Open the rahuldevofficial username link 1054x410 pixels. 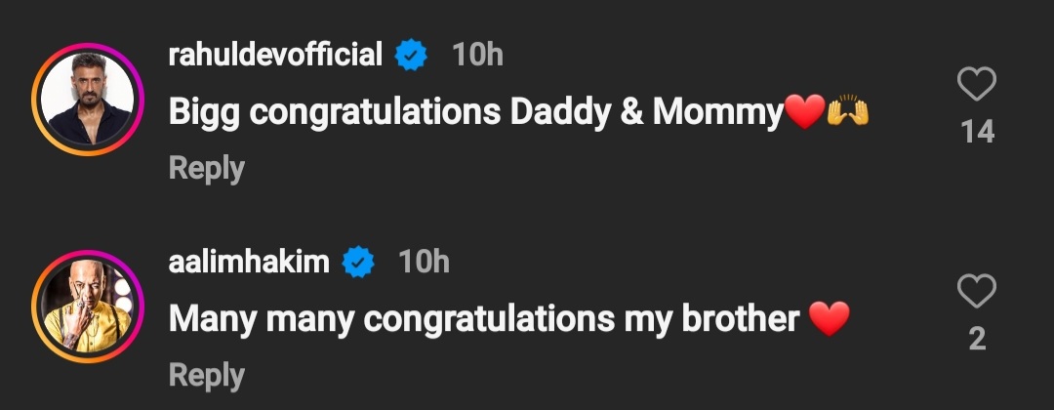click(x=275, y=56)
